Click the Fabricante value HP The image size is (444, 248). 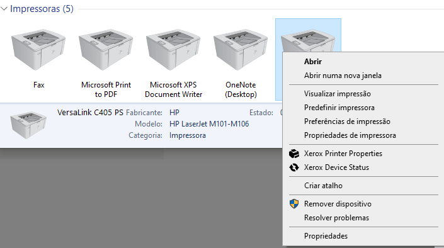click(x=174, y=113)
